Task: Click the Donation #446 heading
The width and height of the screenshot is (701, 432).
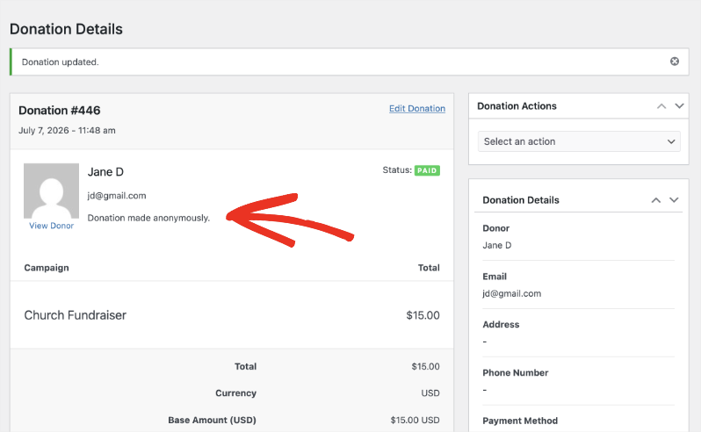Action: tap(60, 111)
